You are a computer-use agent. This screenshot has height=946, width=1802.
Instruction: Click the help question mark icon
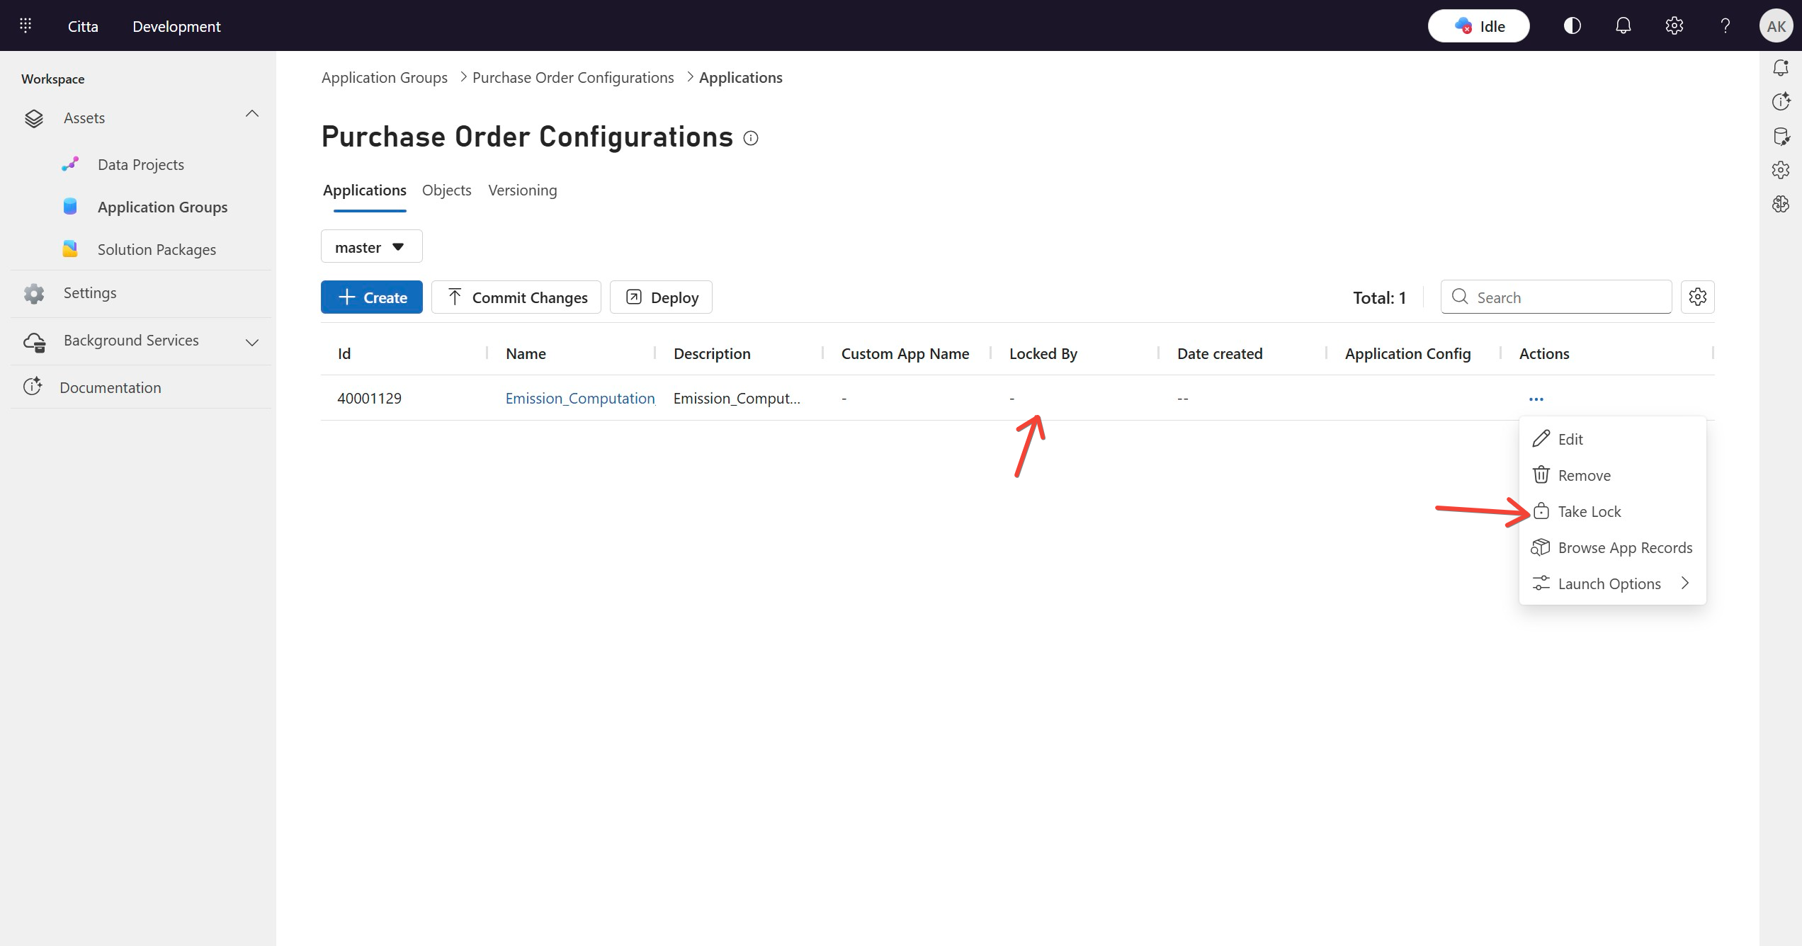click(1725, 26)
